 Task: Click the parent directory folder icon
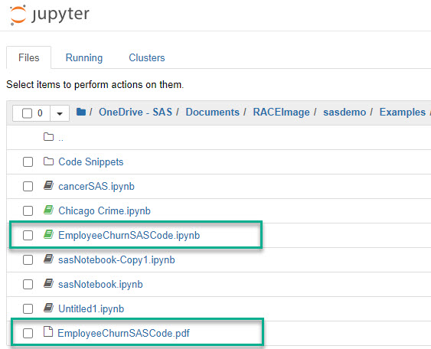tap(49, 136)
